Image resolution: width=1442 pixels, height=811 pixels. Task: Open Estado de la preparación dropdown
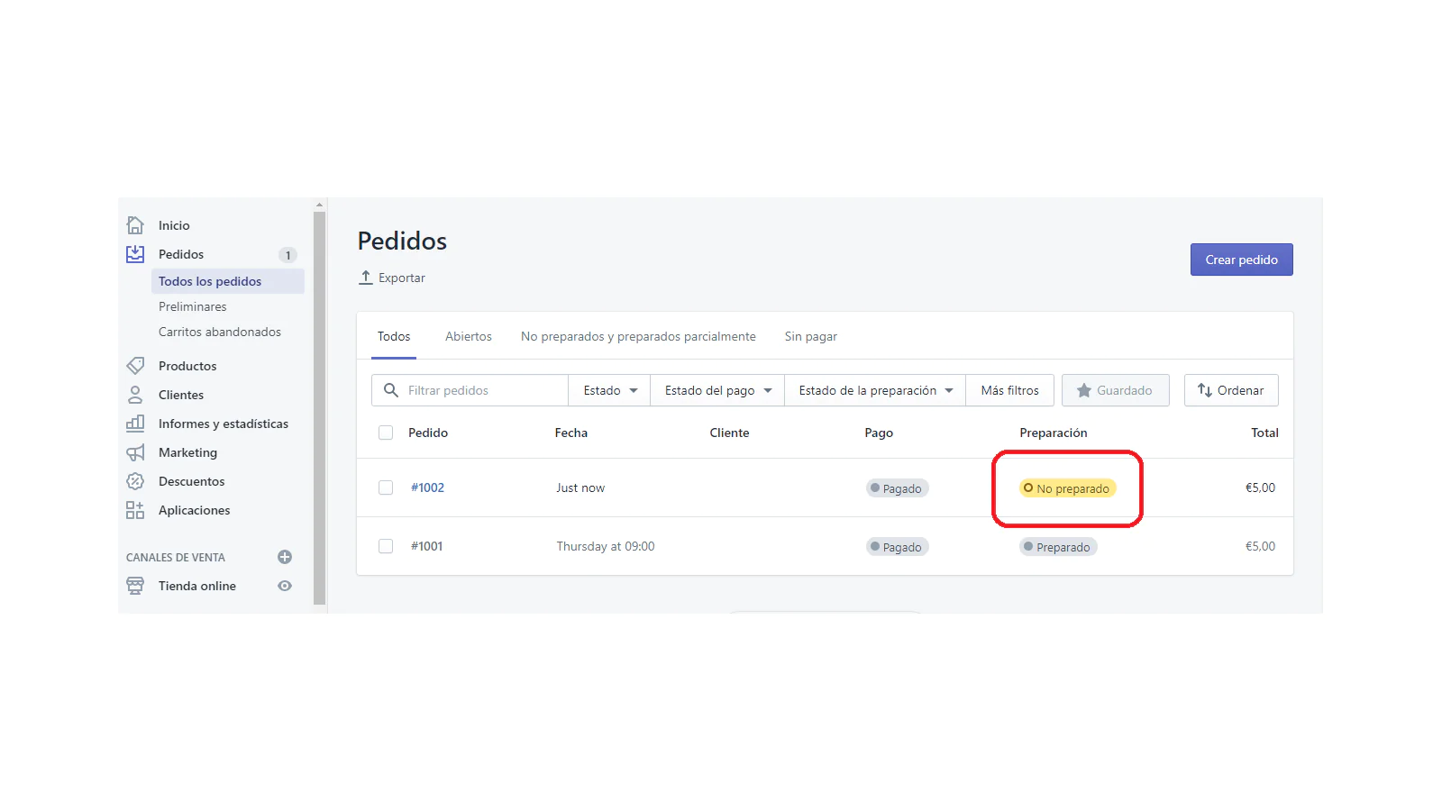click(x=875, y=390)
